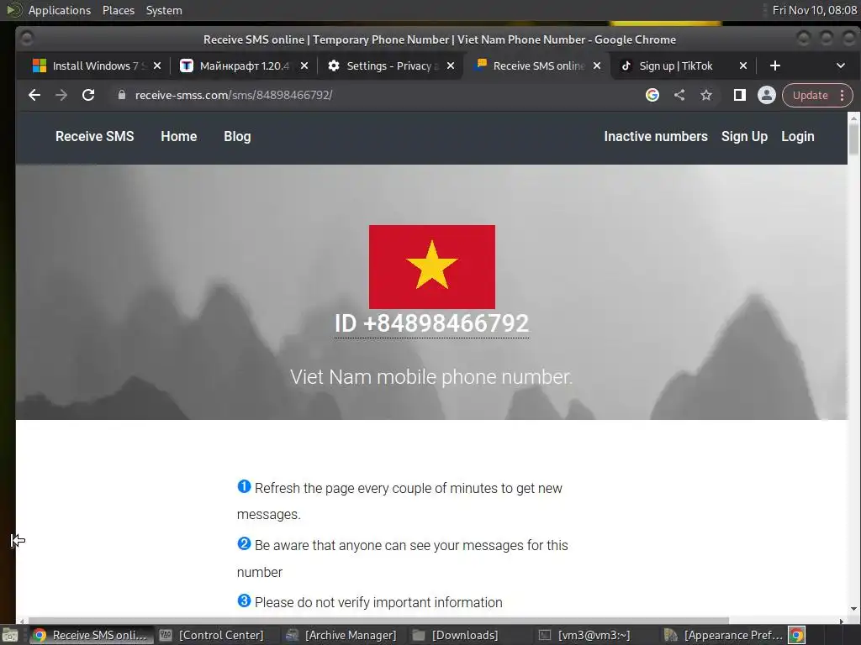The height and width of the screenshot is (645, 861).
Task: Click the padlock site info icon
Action: (x=121, y=95)
